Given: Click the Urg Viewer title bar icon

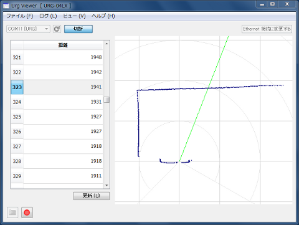Looking at the screenshot, I should [6, 6].
